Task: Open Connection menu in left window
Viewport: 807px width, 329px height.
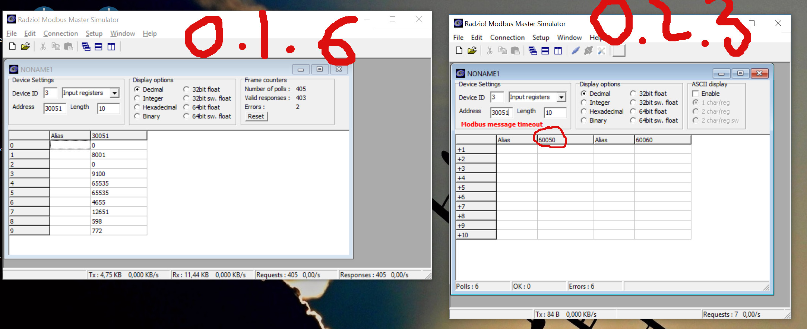Action: tap(60, 34)
